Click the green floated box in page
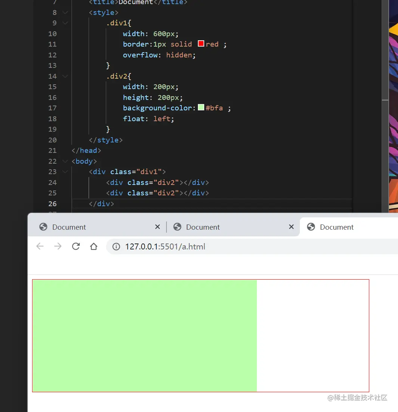 coord(145,336)
